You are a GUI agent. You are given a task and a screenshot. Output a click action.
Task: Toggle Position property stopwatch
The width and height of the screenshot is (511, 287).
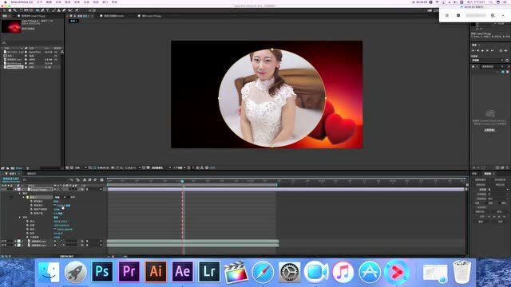click(x=27, y=225)
